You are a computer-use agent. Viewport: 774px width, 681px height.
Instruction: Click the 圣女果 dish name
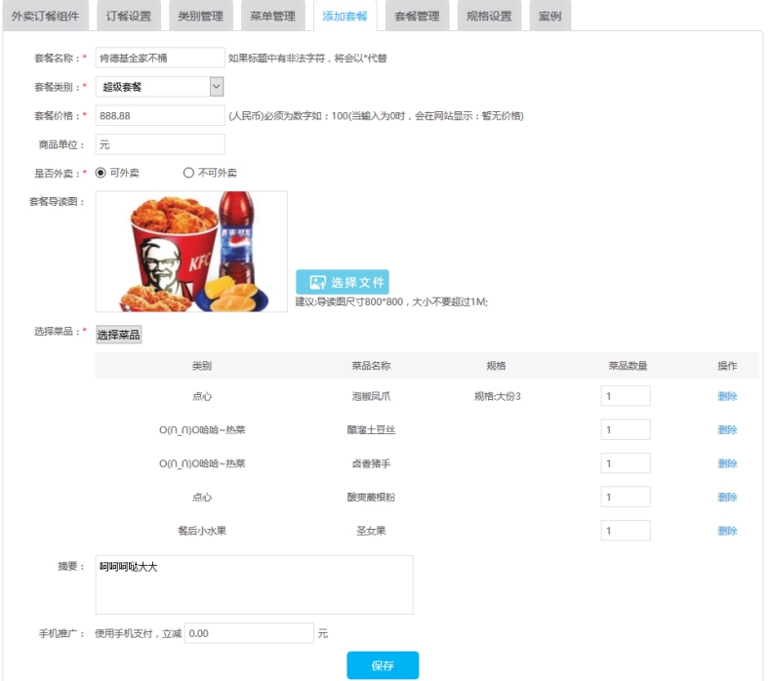point(371,531)
